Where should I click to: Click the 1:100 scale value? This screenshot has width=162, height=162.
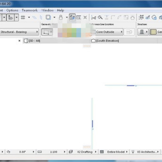tap(54, 152)
